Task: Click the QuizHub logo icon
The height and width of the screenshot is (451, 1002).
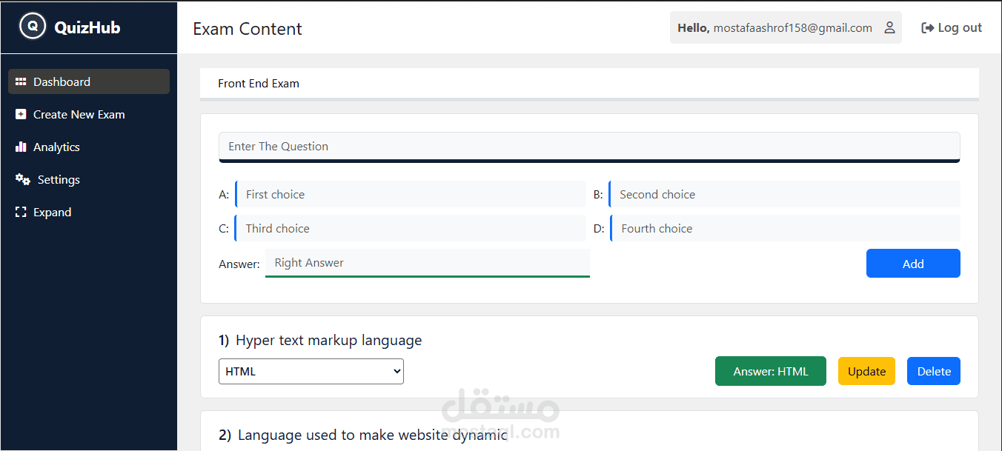Action: point(32,27)
